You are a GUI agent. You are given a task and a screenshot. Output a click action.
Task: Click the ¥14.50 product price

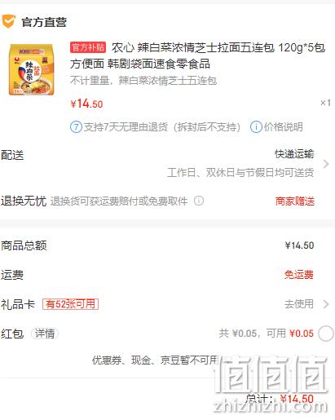pyautogui.click(x=86, y=104)
